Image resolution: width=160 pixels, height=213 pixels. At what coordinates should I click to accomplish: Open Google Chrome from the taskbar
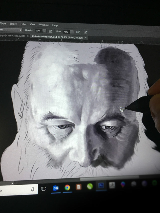(x=67, y=187)
